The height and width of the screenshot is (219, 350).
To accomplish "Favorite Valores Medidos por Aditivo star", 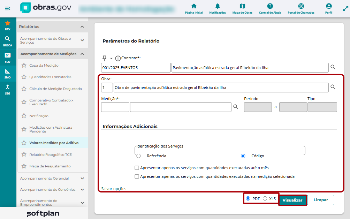I will [x=24, y=143].
